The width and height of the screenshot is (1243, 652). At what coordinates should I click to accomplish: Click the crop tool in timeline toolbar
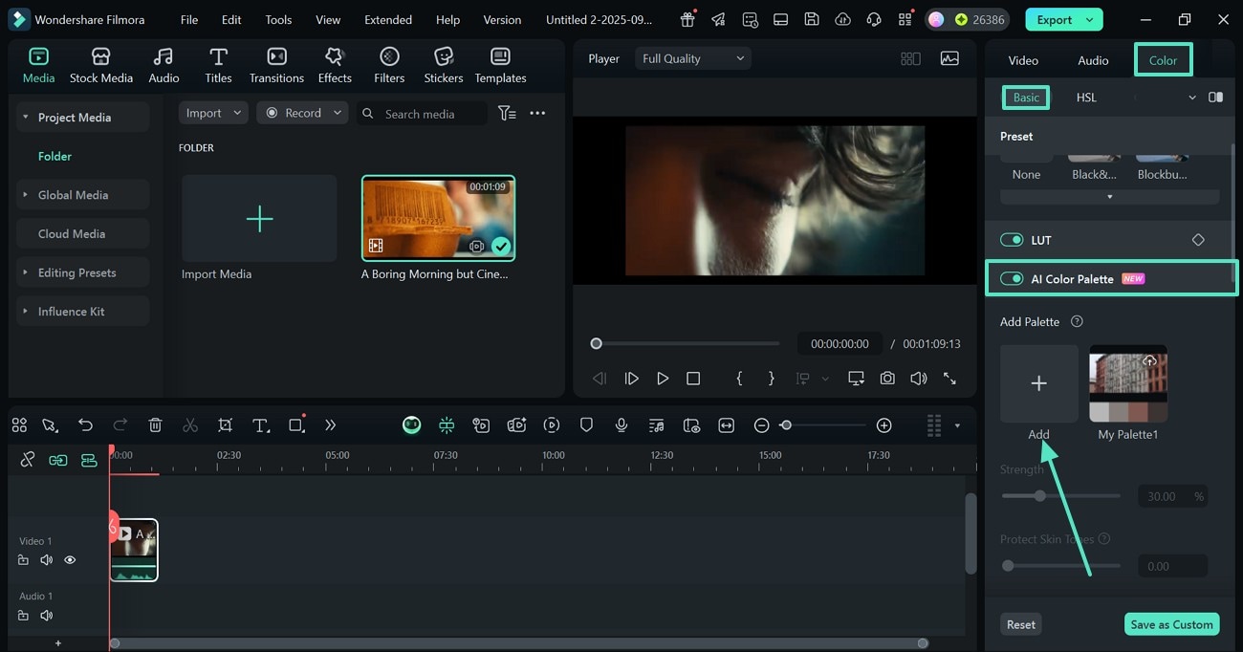pyautogui.click(x=225, y=425)
